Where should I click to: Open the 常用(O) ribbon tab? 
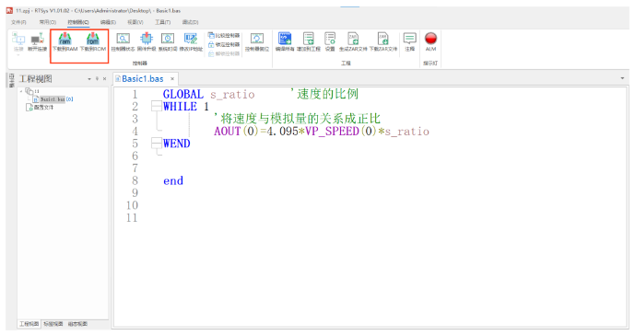[x=48, y=22]
